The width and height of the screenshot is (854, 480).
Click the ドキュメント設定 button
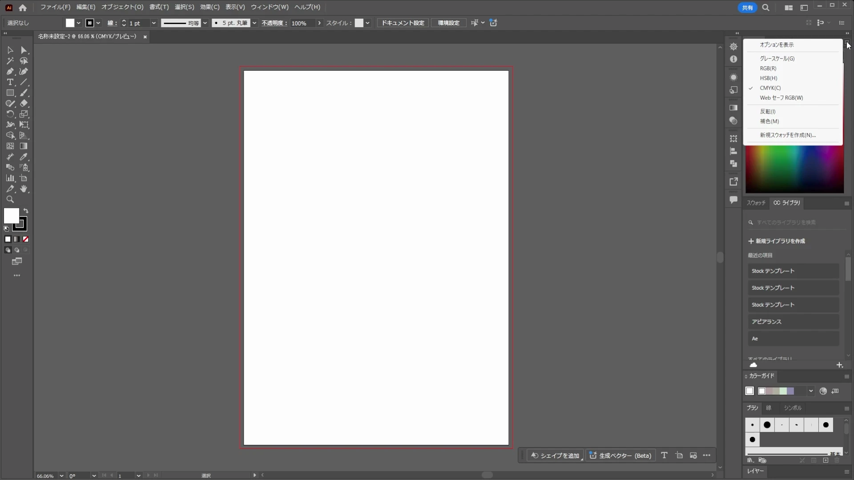[x=403, y=23]
